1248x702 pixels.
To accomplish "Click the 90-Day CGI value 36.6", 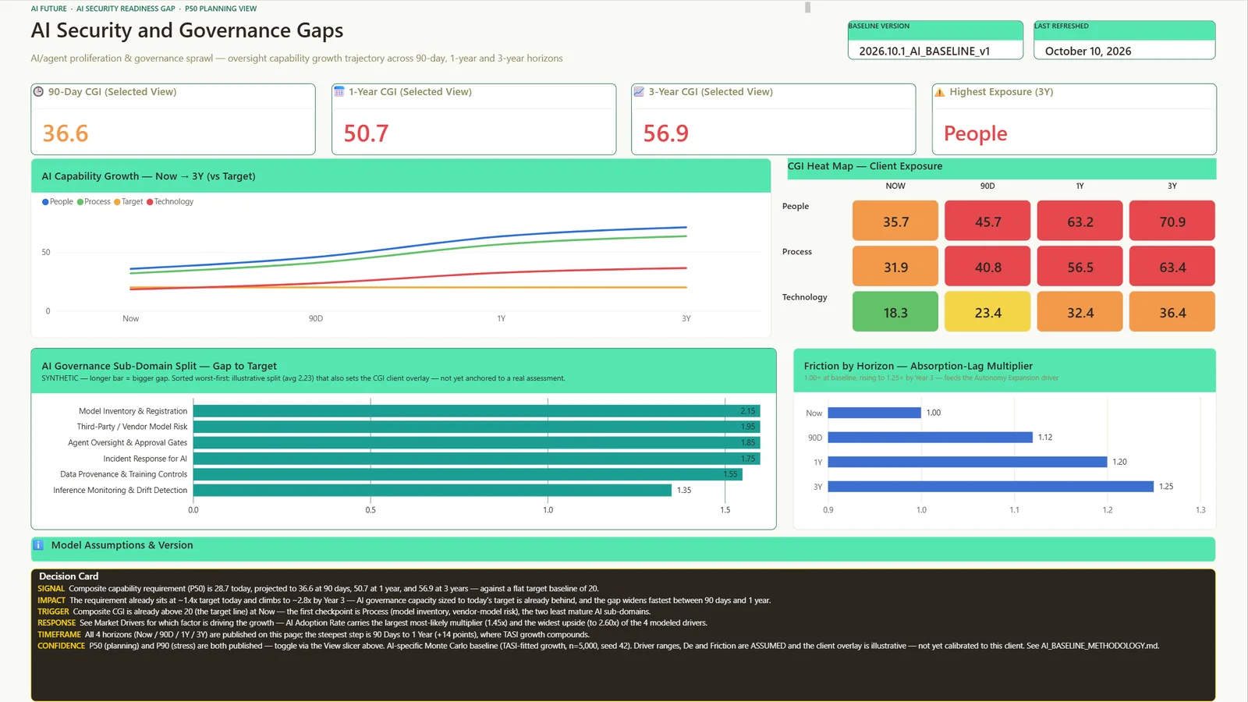I will (66, 133).
